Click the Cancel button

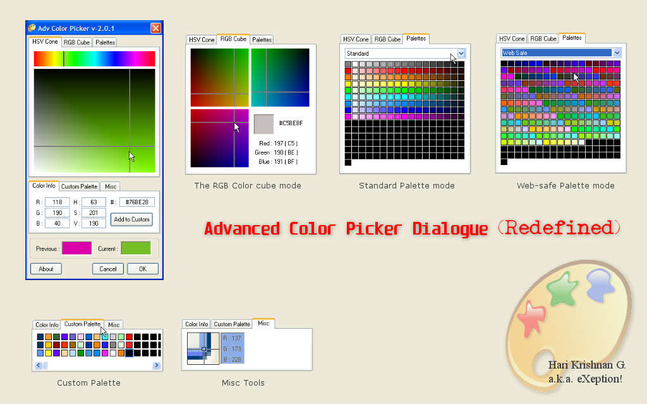point(107,269)
